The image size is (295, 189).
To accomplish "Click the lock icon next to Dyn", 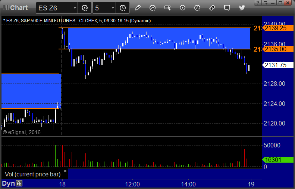I will 19,183.
